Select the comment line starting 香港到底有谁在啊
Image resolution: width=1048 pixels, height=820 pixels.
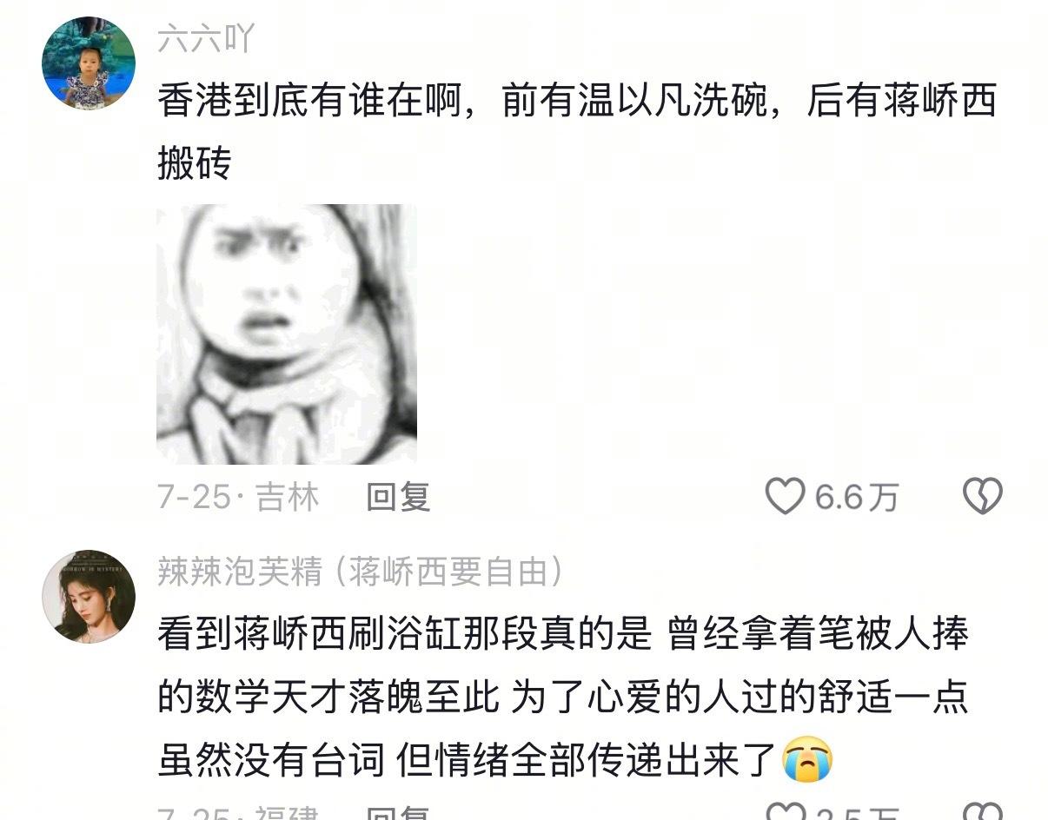tap(576, 102)
